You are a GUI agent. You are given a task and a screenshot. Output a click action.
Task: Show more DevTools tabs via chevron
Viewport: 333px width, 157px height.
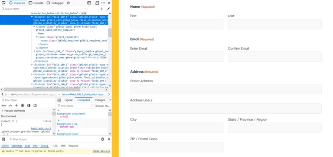[68, 3]
